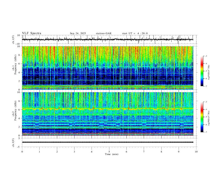Click the 'station=GAK' label

(104, 33)
